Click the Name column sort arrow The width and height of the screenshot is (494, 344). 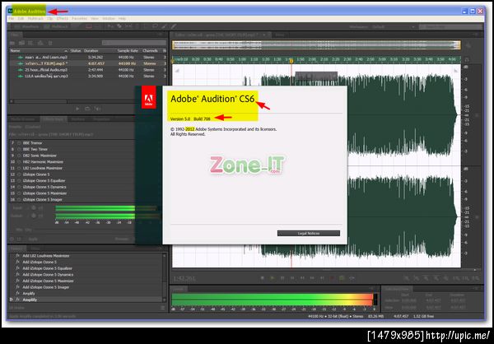[x=66, y=51]
